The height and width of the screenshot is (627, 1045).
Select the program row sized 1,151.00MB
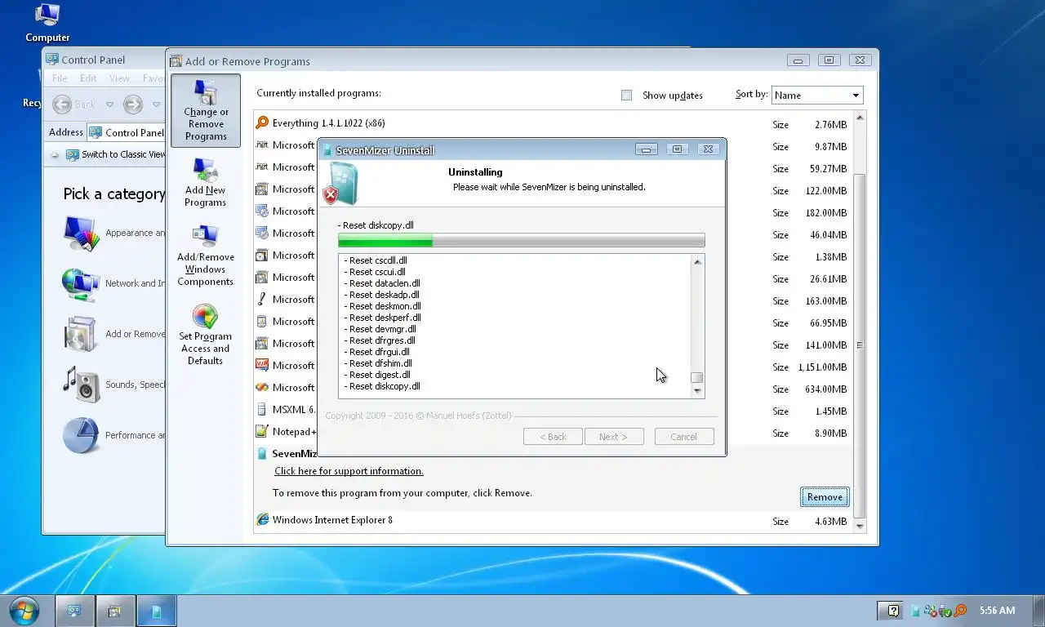click(553, 366)
